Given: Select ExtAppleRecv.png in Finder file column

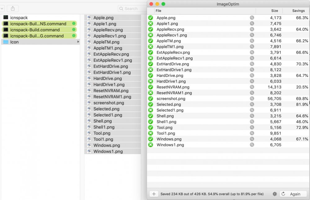Looking at the screenshot, I should [113, 54].
